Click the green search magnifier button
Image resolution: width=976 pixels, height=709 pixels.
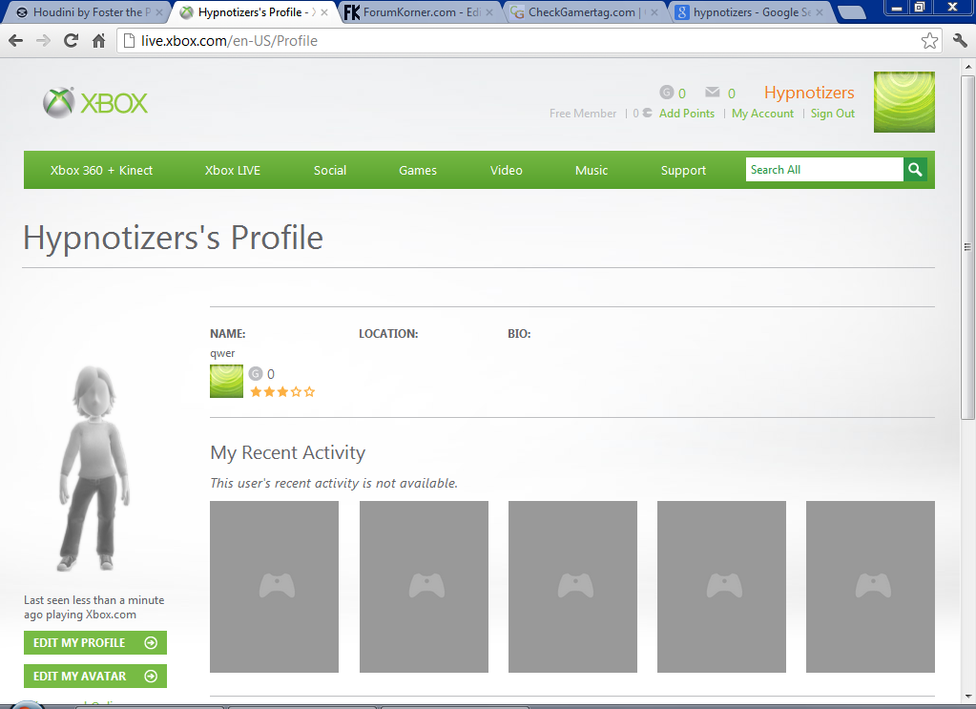click(x=915, y=169)
